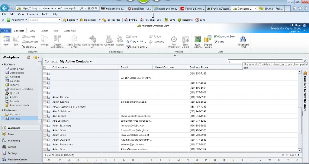Click the contact list vertical scrollbar
The image size is (309, 164).
point(300,120)
